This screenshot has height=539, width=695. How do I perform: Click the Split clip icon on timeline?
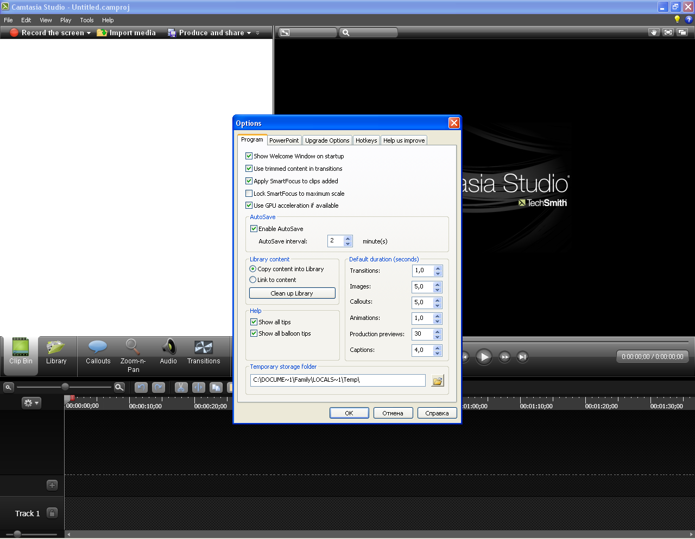point(199,387)
